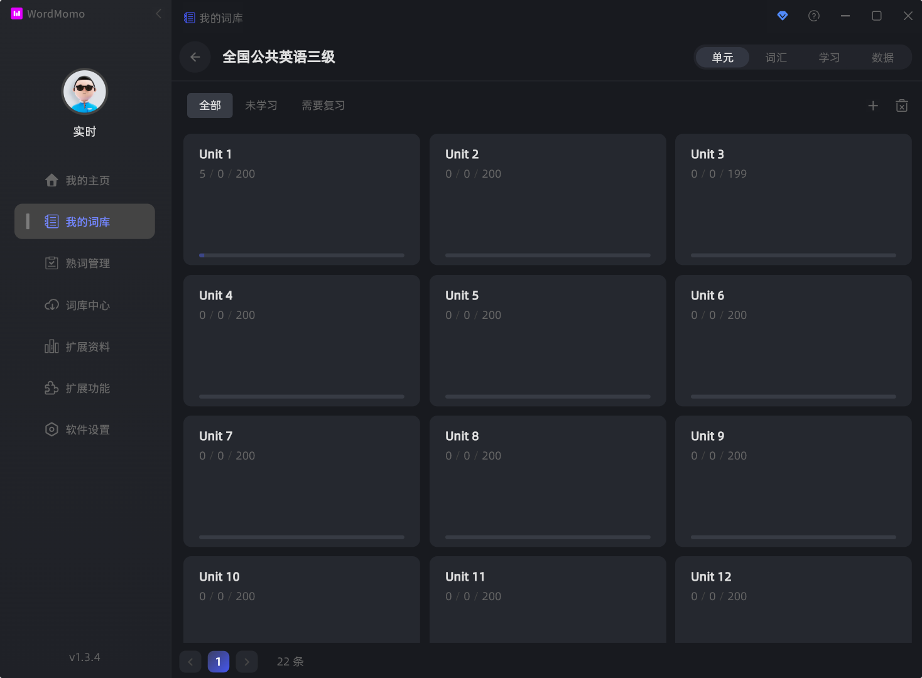Open the Unit 12 card

tap(793, 600)
